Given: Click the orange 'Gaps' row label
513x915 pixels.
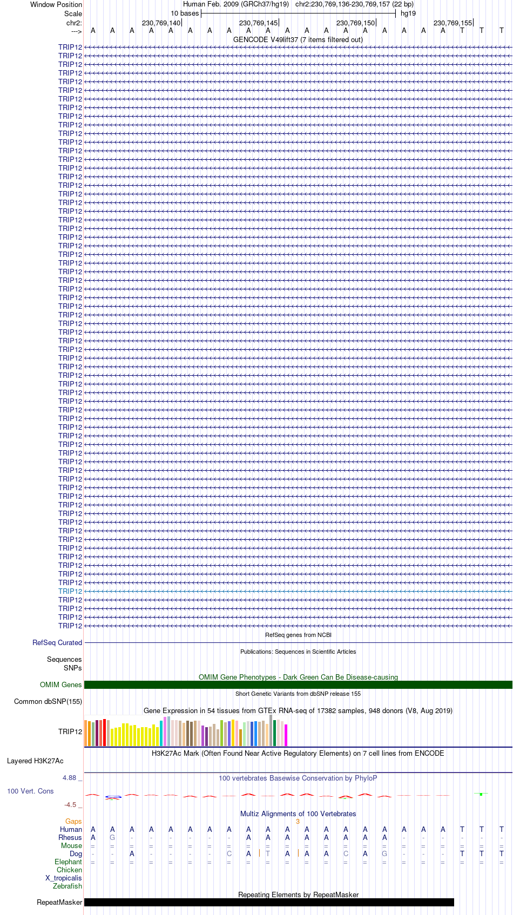Looking at the screenshot, I should coord(73,821).
